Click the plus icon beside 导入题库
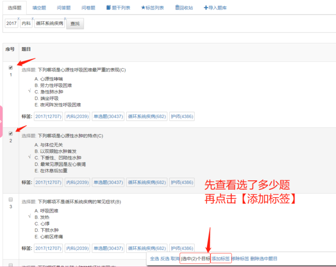 [206, 8]
